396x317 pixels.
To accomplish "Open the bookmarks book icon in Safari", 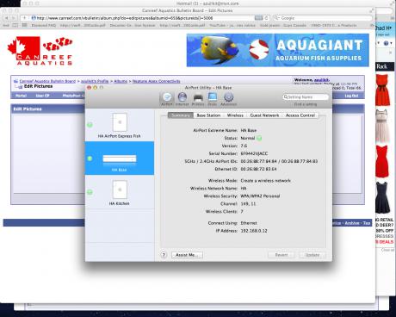I will point(15,25).
